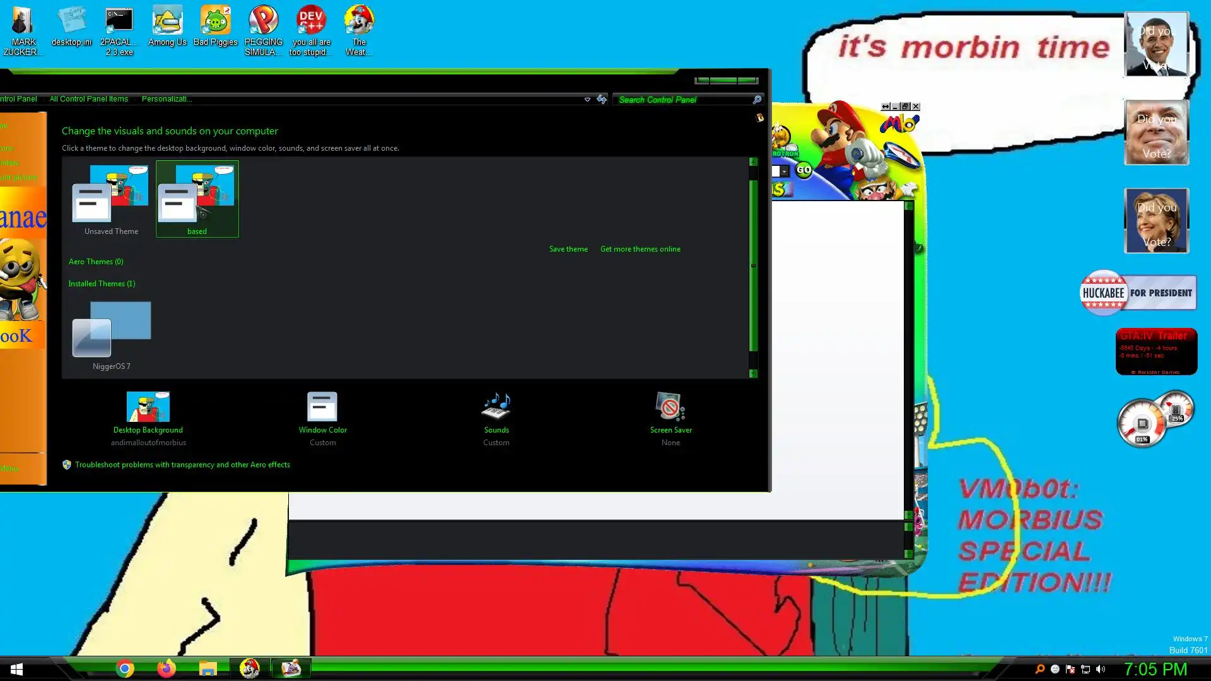Open the Screen Saver settings icon
The width and height of the screenshot is (1211, 681).
coord(670,407)
